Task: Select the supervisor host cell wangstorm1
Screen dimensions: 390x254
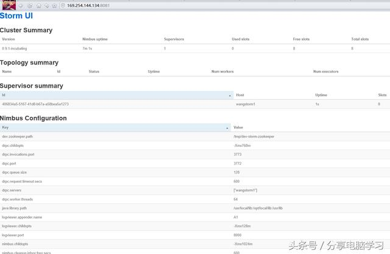Action: [246, 104]
